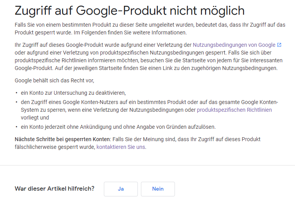This screenshot has width=295, height=203.
Task: Choose the Nein feedback button
Action: pos(158,189)
